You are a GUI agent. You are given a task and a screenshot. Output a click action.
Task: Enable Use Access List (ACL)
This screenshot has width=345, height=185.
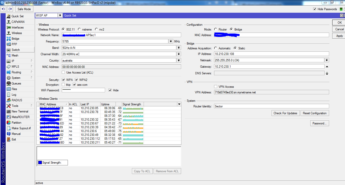pos(63,73)
